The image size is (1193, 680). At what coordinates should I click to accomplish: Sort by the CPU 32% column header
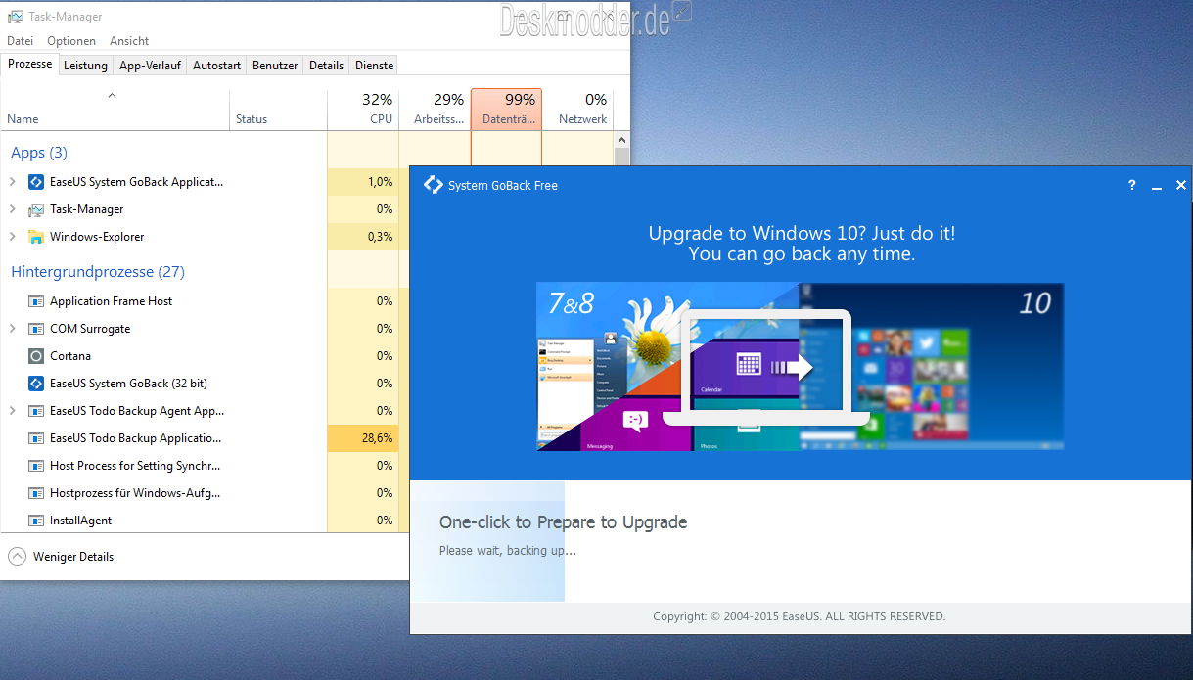tap(362, 110)
